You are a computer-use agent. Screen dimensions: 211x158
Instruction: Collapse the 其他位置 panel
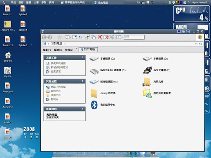[82, 81]
